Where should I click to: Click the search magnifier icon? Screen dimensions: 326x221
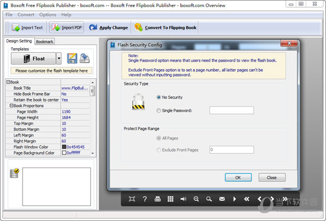[209, 199]
